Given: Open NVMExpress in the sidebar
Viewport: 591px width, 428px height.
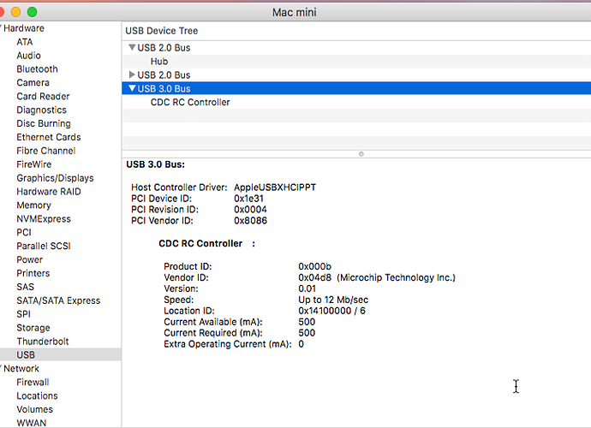Looking at the screenshot, I should pyautogui.click(x=44, y=219).
